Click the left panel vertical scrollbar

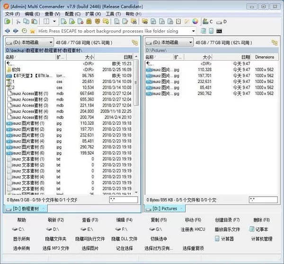(x=136, y=127)
